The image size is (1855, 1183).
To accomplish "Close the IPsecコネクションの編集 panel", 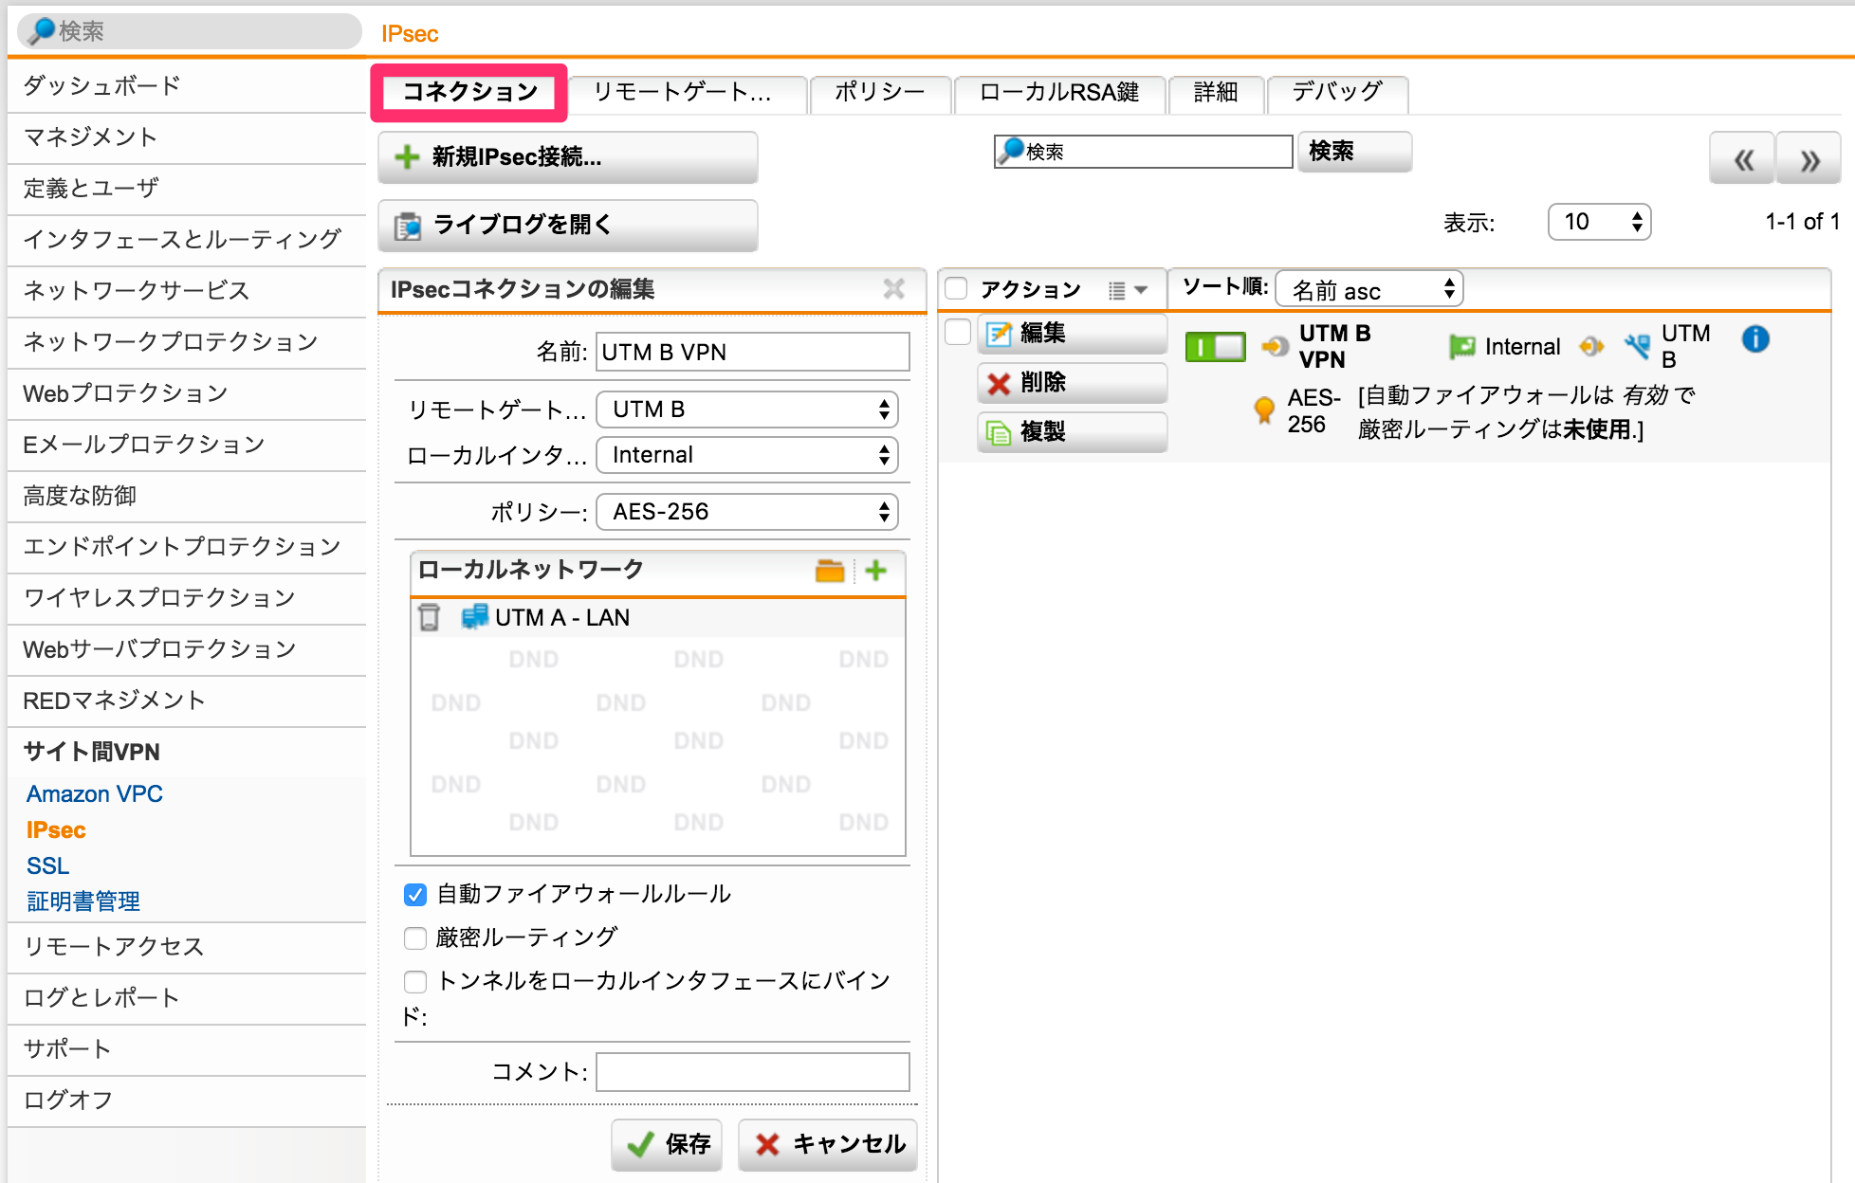I will pos(893,289).
